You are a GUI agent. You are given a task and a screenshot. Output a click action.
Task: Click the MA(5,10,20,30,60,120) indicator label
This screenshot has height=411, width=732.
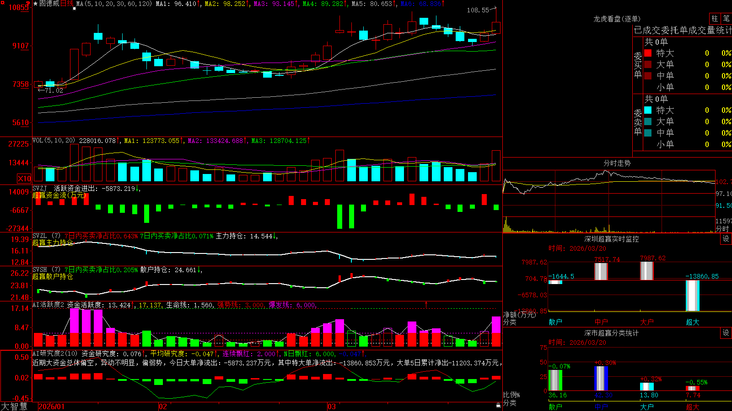tap(114, 4)
